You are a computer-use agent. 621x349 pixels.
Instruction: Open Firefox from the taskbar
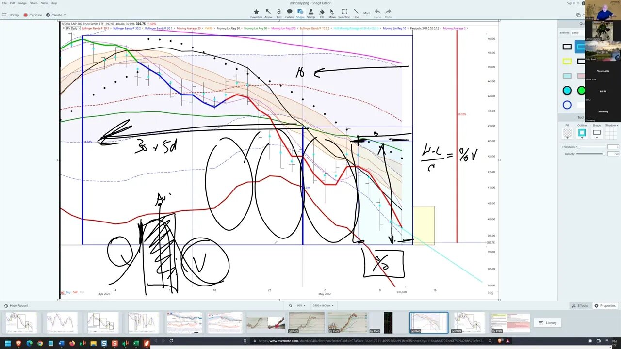tap(72, 344)
